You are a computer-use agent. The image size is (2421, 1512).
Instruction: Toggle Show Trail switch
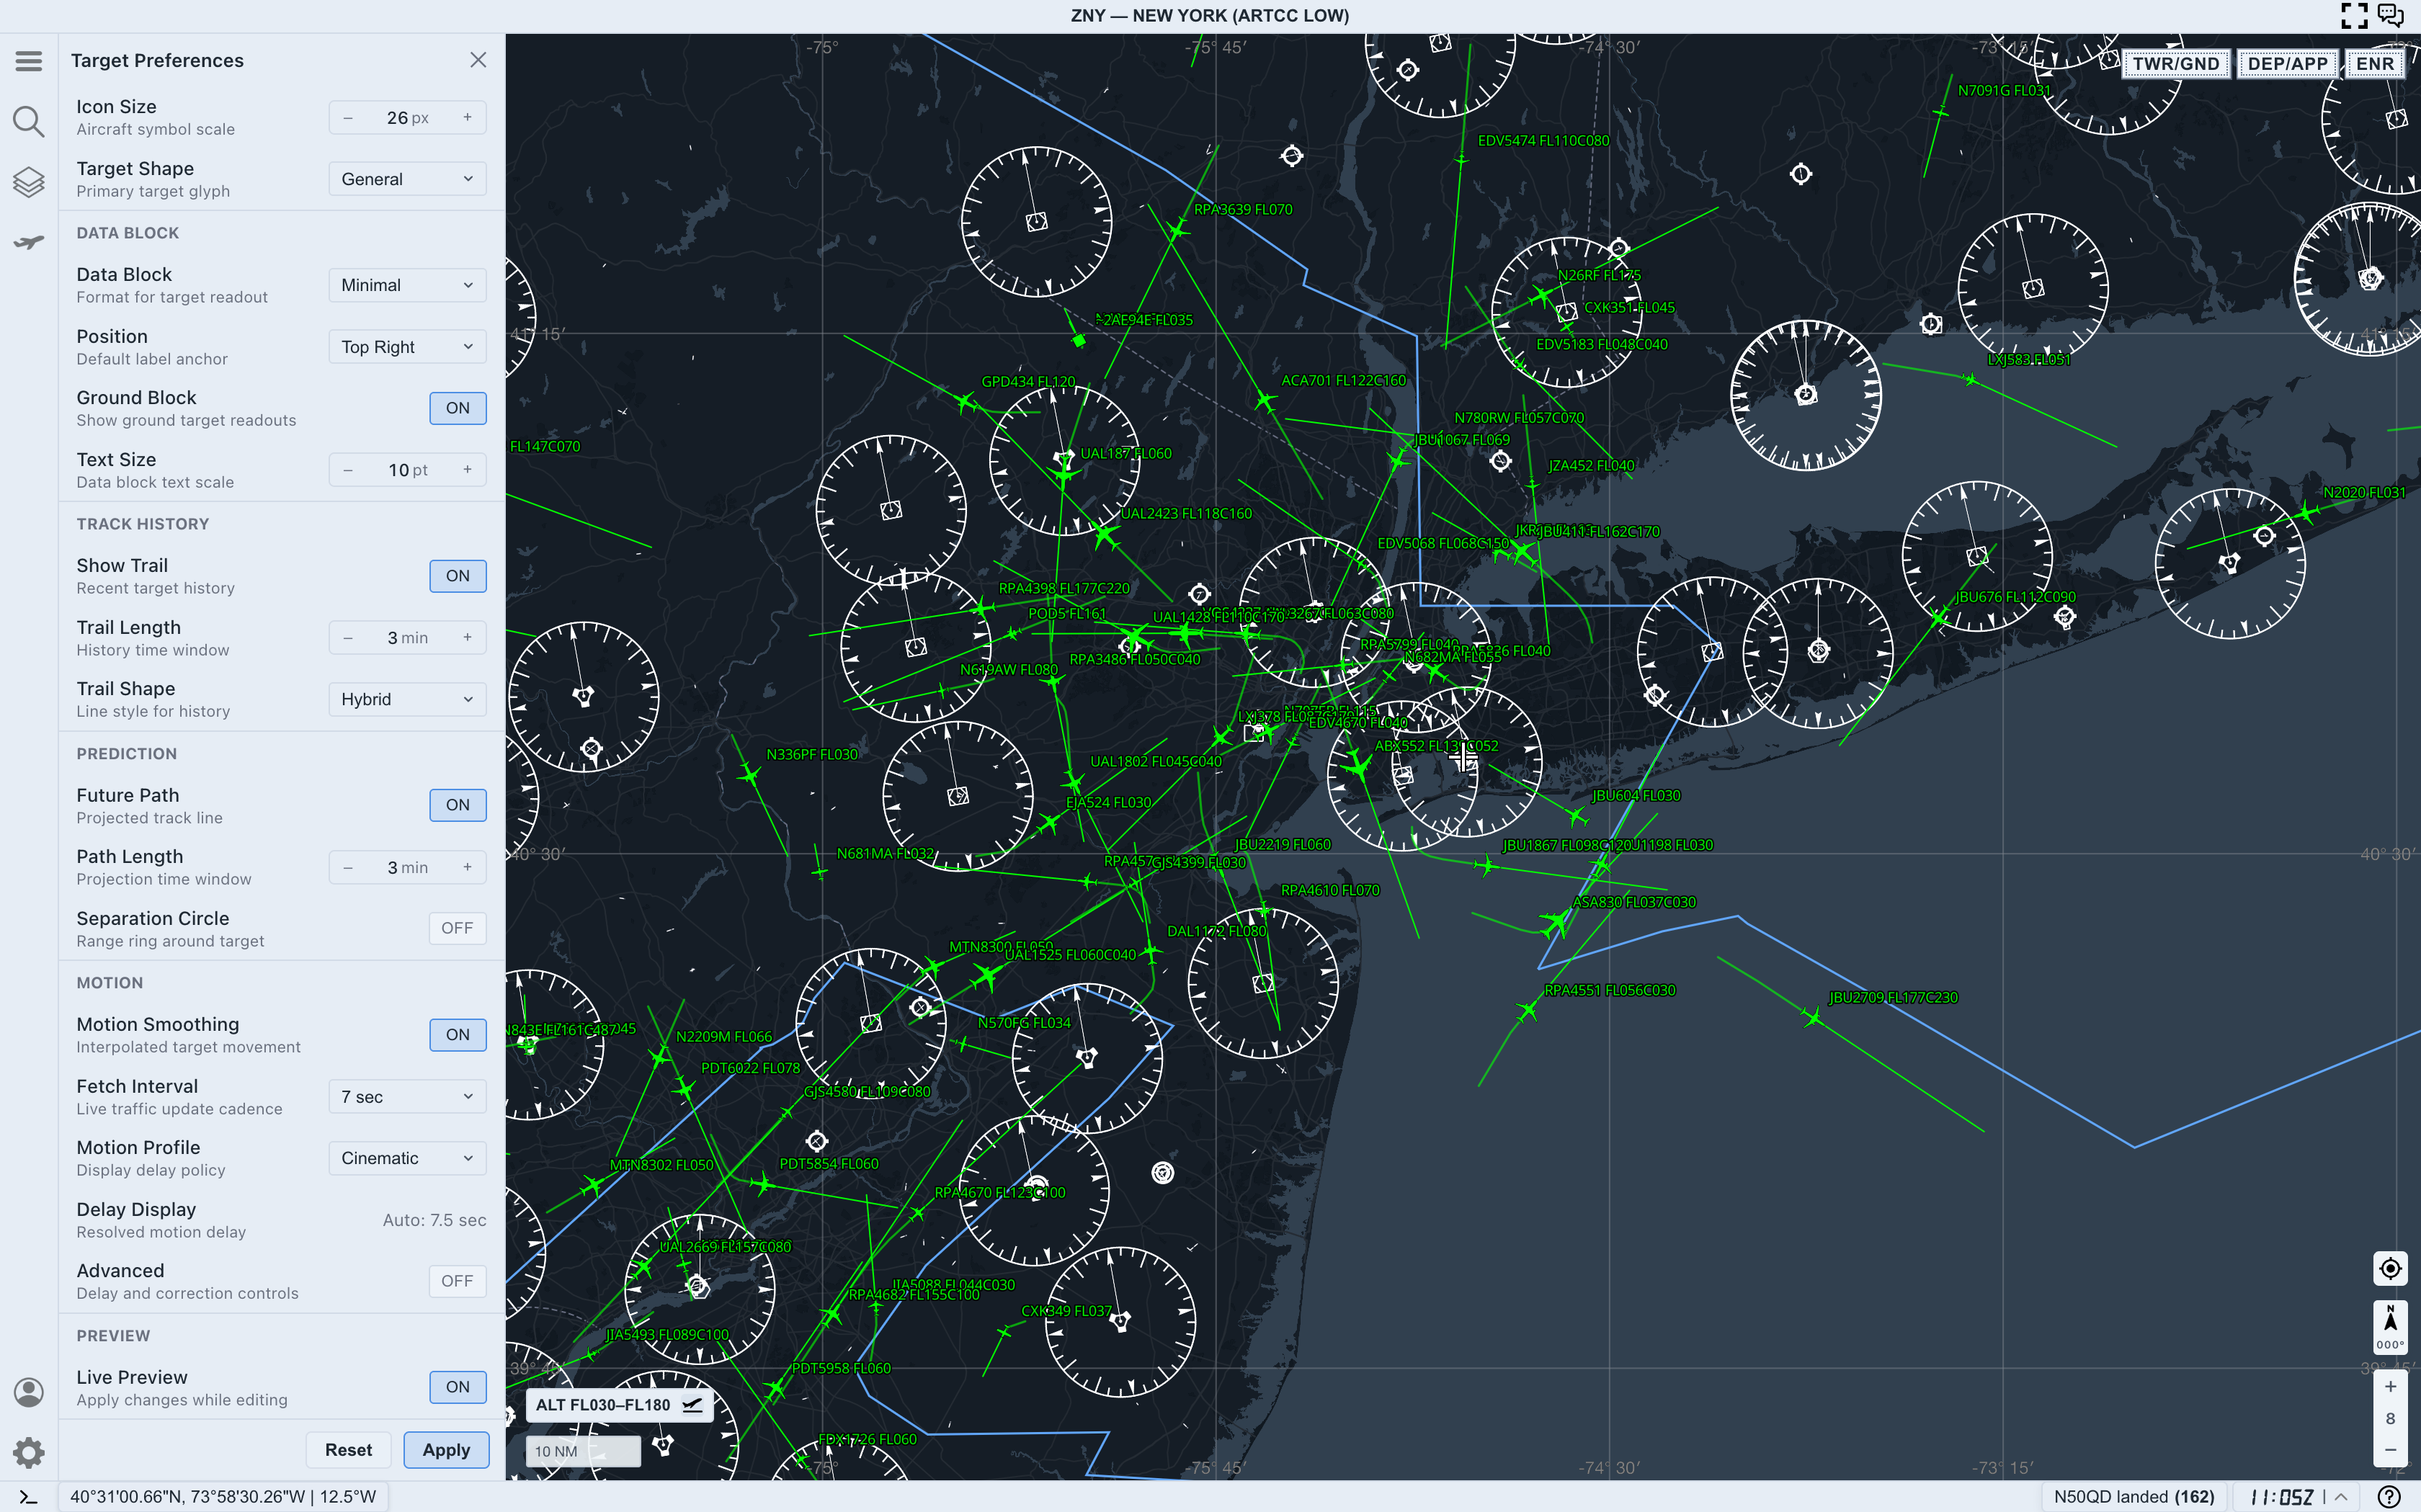tap(458, 576)
